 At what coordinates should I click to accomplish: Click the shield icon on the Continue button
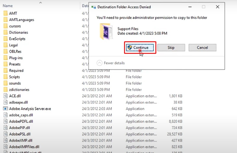click(130, 48)
